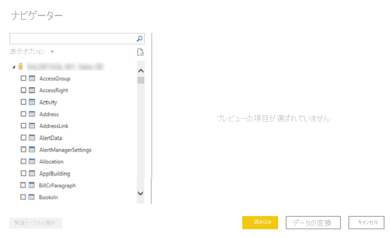The width and height of the screenshot is (391, 238).
Task: Open the 表示オプション dropdown
Action: [32, 51]
